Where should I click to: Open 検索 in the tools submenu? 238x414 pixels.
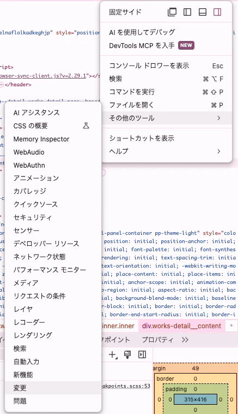pos(53,348)
